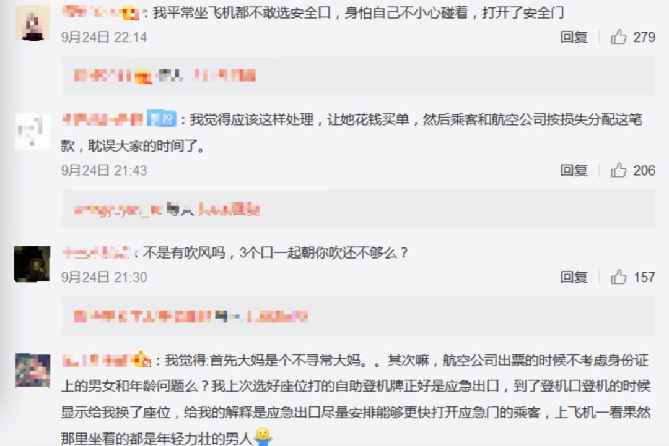Open the blurred white avatar of second commenter
The height and width of the screenshot is (446, 669).
32,131
